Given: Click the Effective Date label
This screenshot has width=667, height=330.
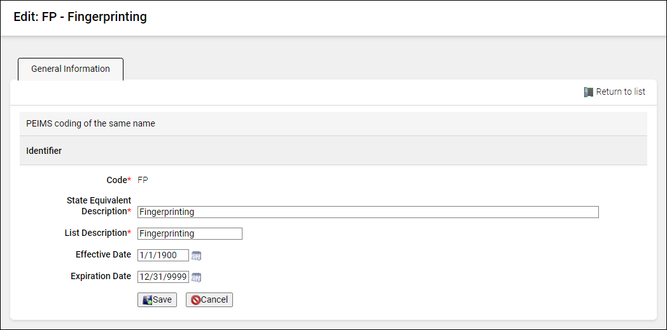Looking at the screenshot, I should (x=103, y=255).
